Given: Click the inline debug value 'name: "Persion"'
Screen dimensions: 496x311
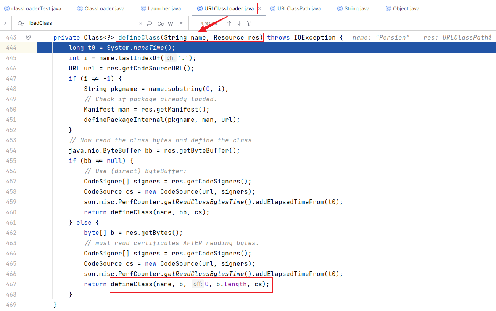Looking at the screenshot, I should click(381, 37).
